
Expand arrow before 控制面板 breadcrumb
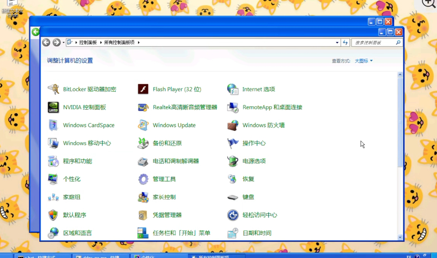[76, 43]
